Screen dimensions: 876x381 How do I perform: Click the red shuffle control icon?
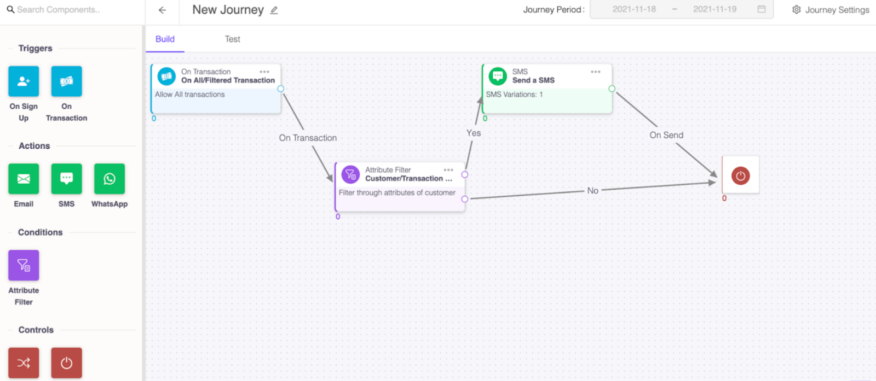[x=24, y=362]
